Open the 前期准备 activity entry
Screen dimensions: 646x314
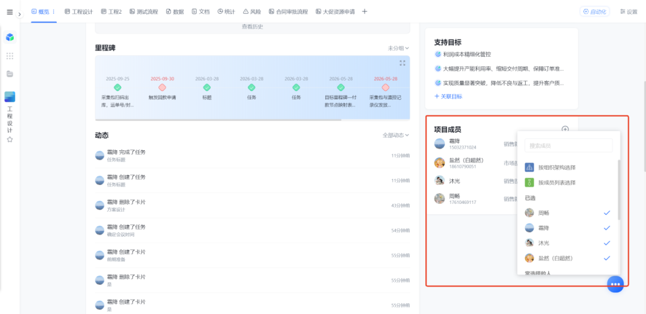(x=252, y=255)
